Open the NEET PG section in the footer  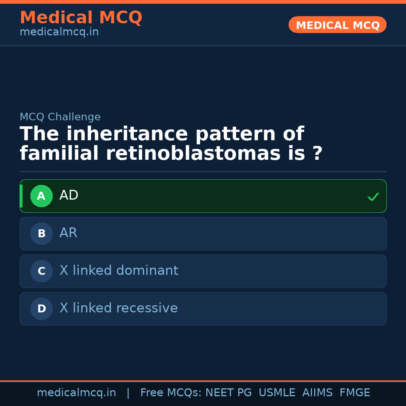click(228, 392)
